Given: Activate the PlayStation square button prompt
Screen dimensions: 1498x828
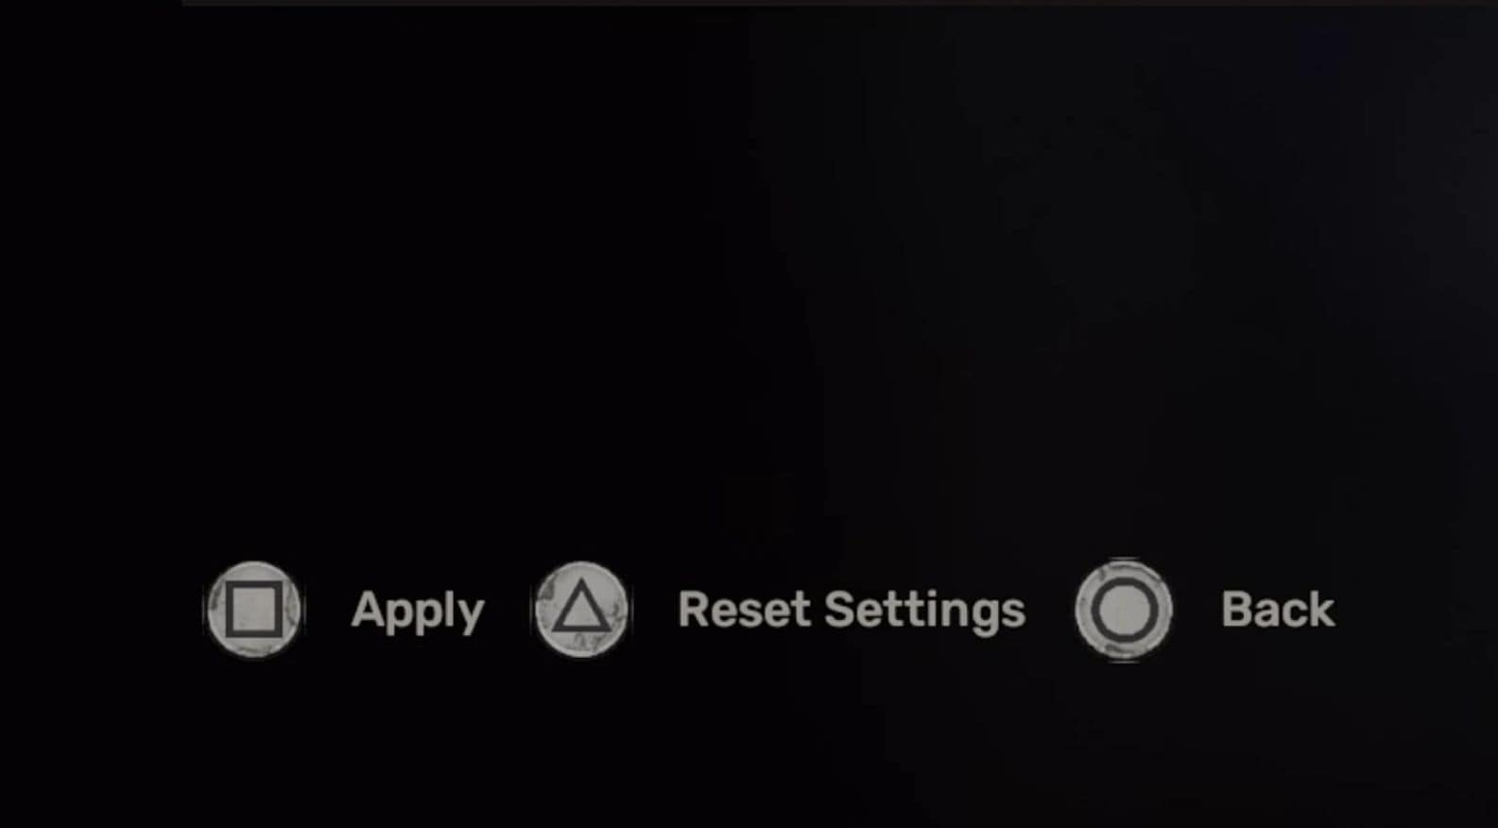Looking at the screenshot, I should pyautogui.click(x=254, y=610).
